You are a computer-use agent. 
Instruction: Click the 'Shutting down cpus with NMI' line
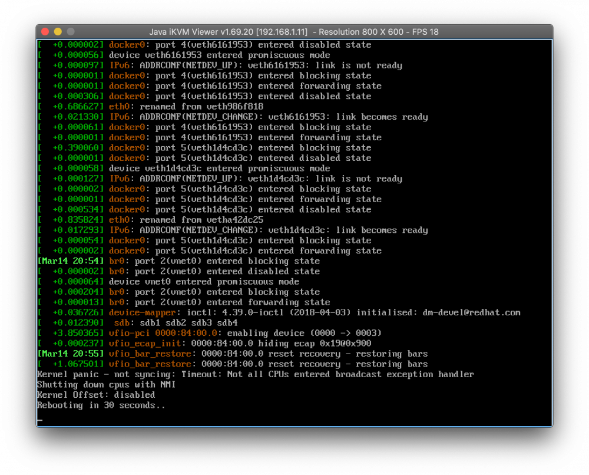(106, 384)
